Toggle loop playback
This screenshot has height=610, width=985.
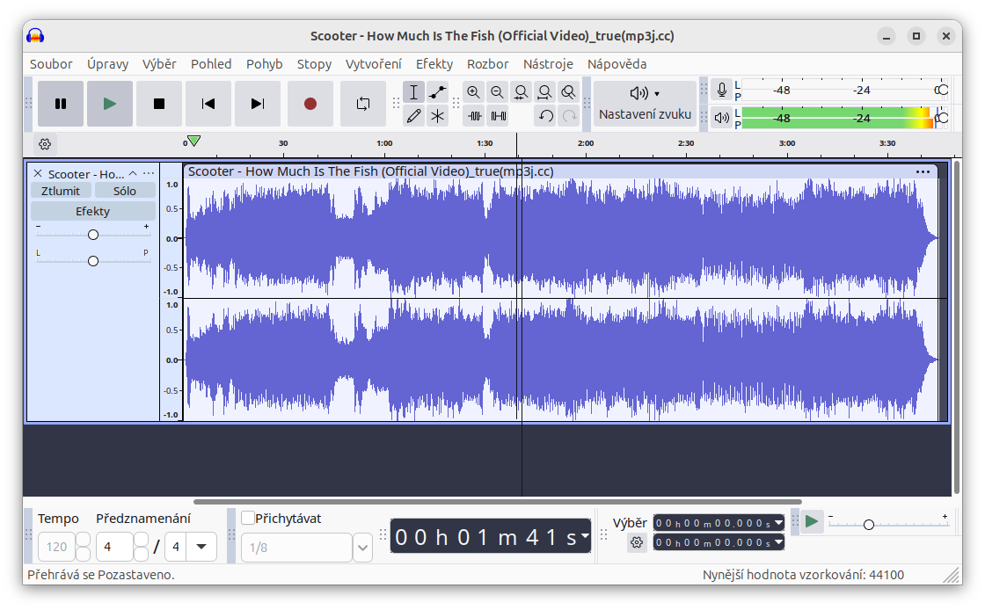coord(363,103)
